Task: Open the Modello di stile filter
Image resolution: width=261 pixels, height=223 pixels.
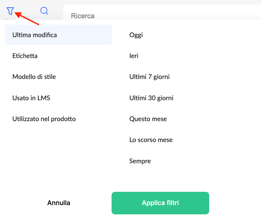Action: coord(34,77)
